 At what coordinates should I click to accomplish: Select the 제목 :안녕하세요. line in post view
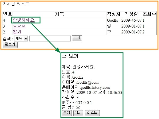point(78,67)
